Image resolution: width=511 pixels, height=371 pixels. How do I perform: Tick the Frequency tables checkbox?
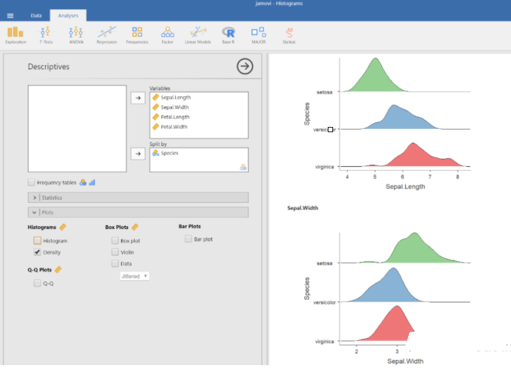click(31, 183)
